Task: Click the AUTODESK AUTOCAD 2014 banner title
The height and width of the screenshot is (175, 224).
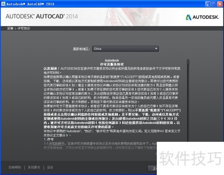Action: 42,17
